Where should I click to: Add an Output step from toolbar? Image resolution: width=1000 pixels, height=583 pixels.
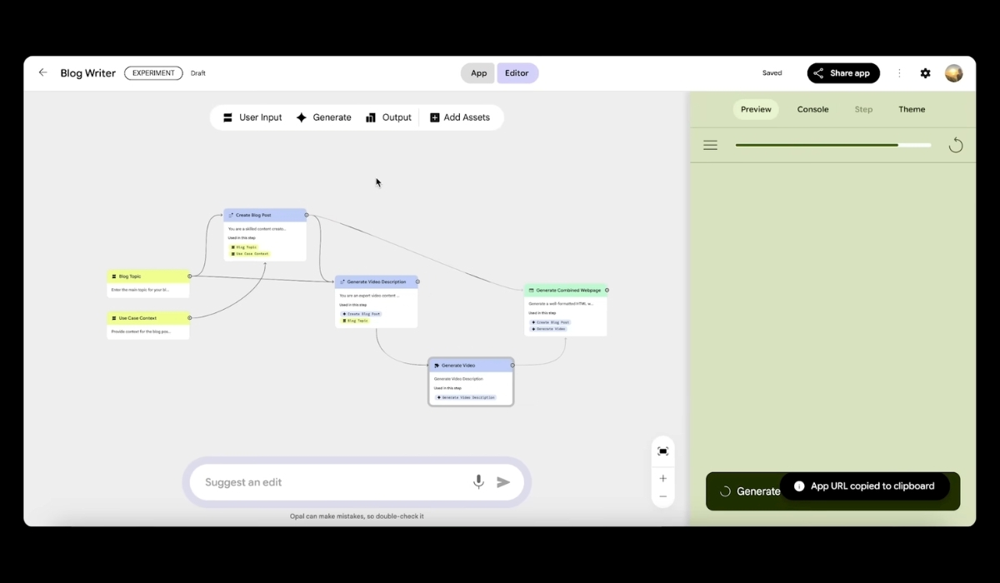388,117
